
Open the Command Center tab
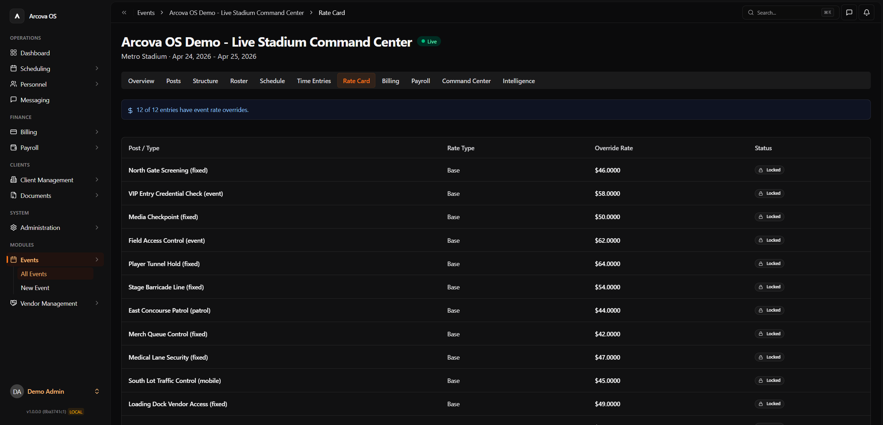[466, 81]
